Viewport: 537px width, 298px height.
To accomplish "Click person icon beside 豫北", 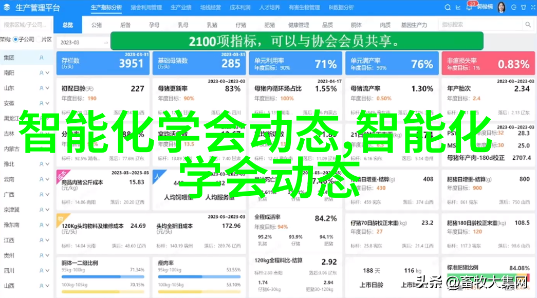I will click(42, 164).
